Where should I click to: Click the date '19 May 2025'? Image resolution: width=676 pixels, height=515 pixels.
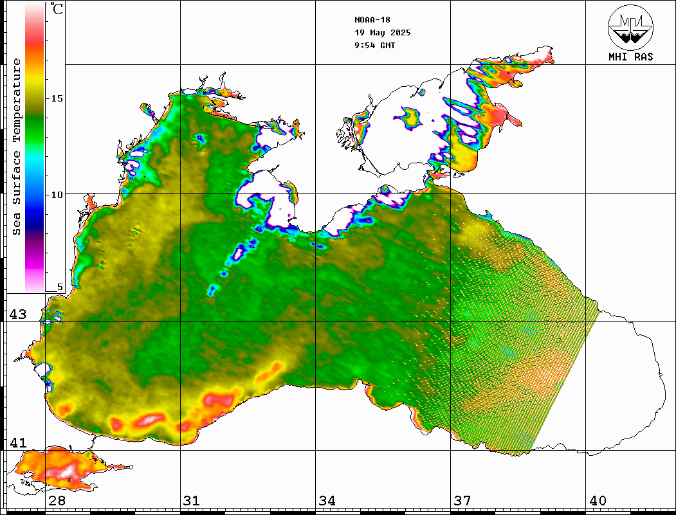point(383,33)
